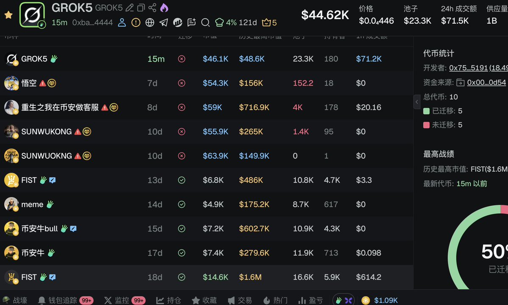Viewport: 508px width, 305px height.
Task: Open the 战壕 tab in bottom bar
Action: pyautogui.click(x=15, y=300)
